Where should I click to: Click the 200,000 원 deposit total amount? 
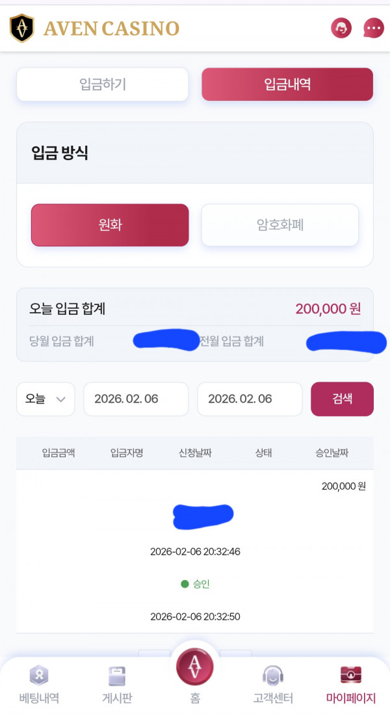[328, 309]
